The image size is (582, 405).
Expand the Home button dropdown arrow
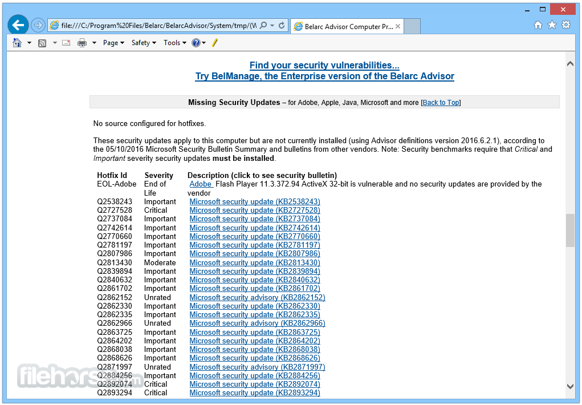point(29,43)
